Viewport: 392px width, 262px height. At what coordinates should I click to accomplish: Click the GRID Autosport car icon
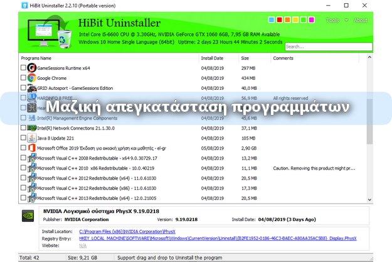pos(32,88)
